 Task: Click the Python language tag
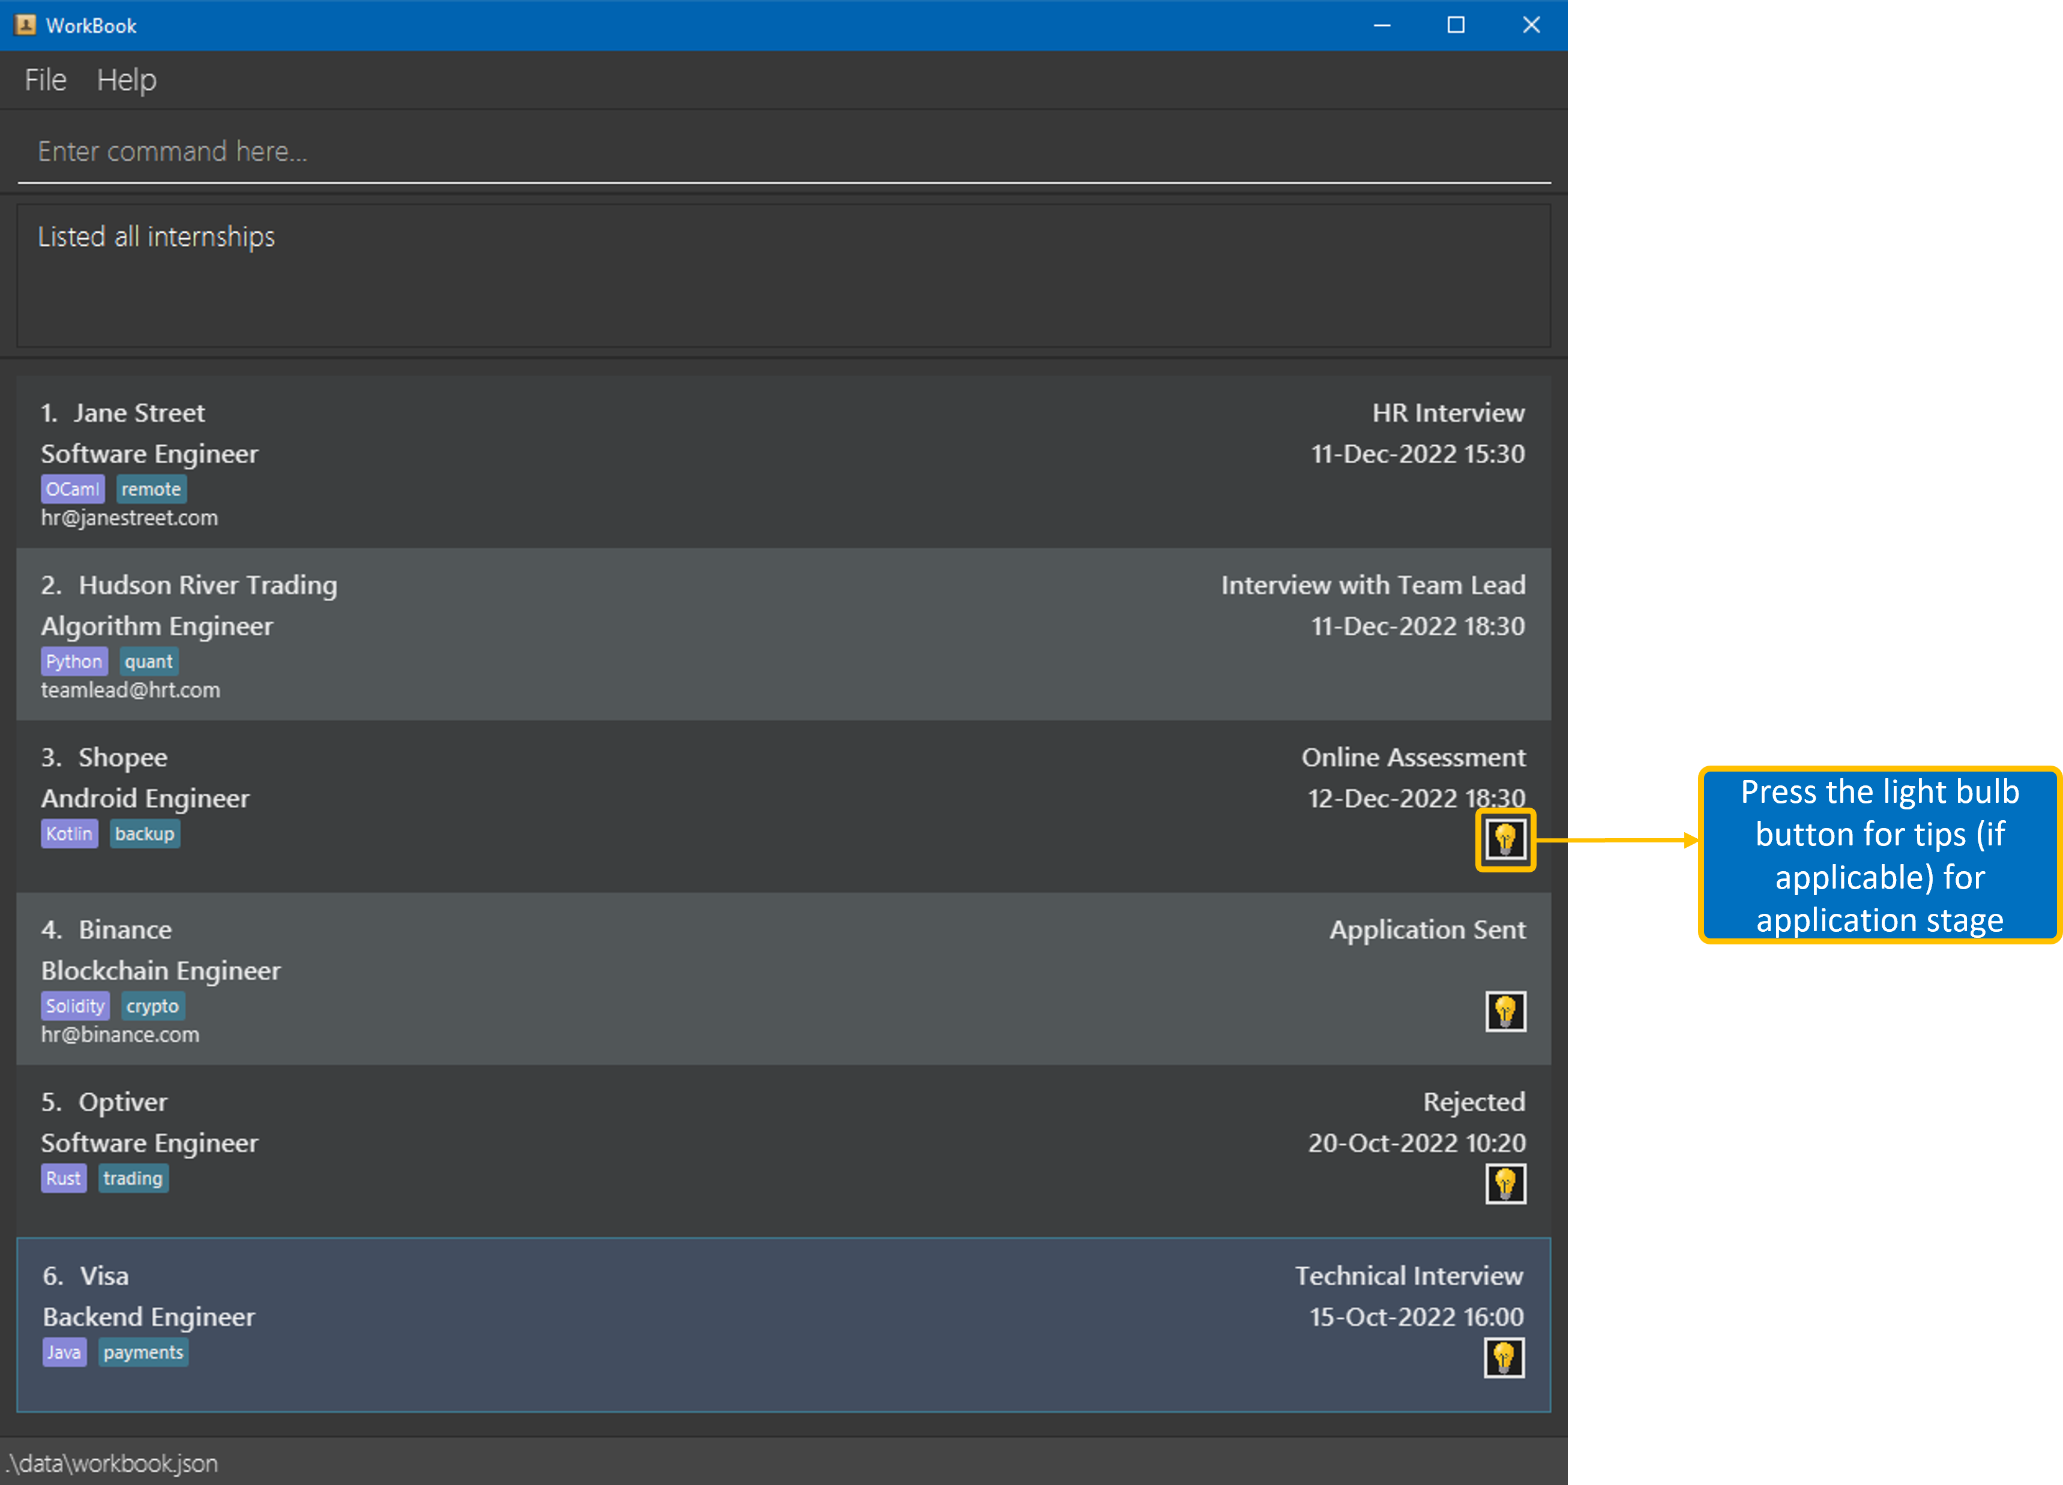click(74, 661)
